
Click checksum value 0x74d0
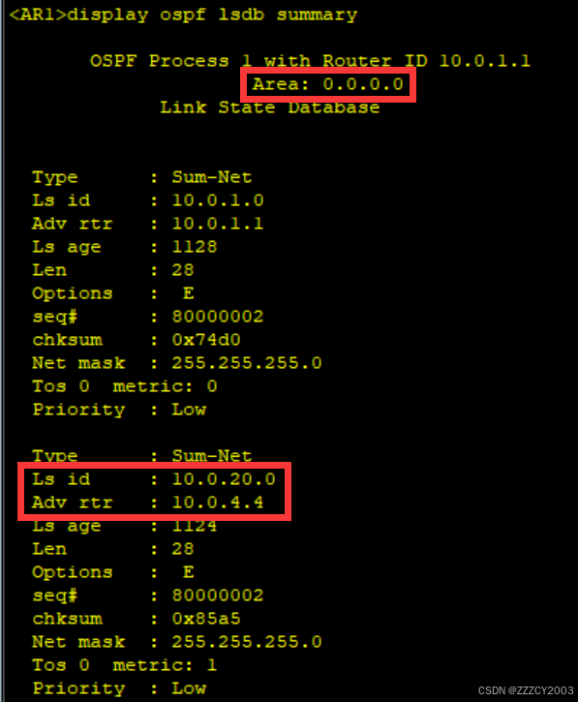coord(206,340)
